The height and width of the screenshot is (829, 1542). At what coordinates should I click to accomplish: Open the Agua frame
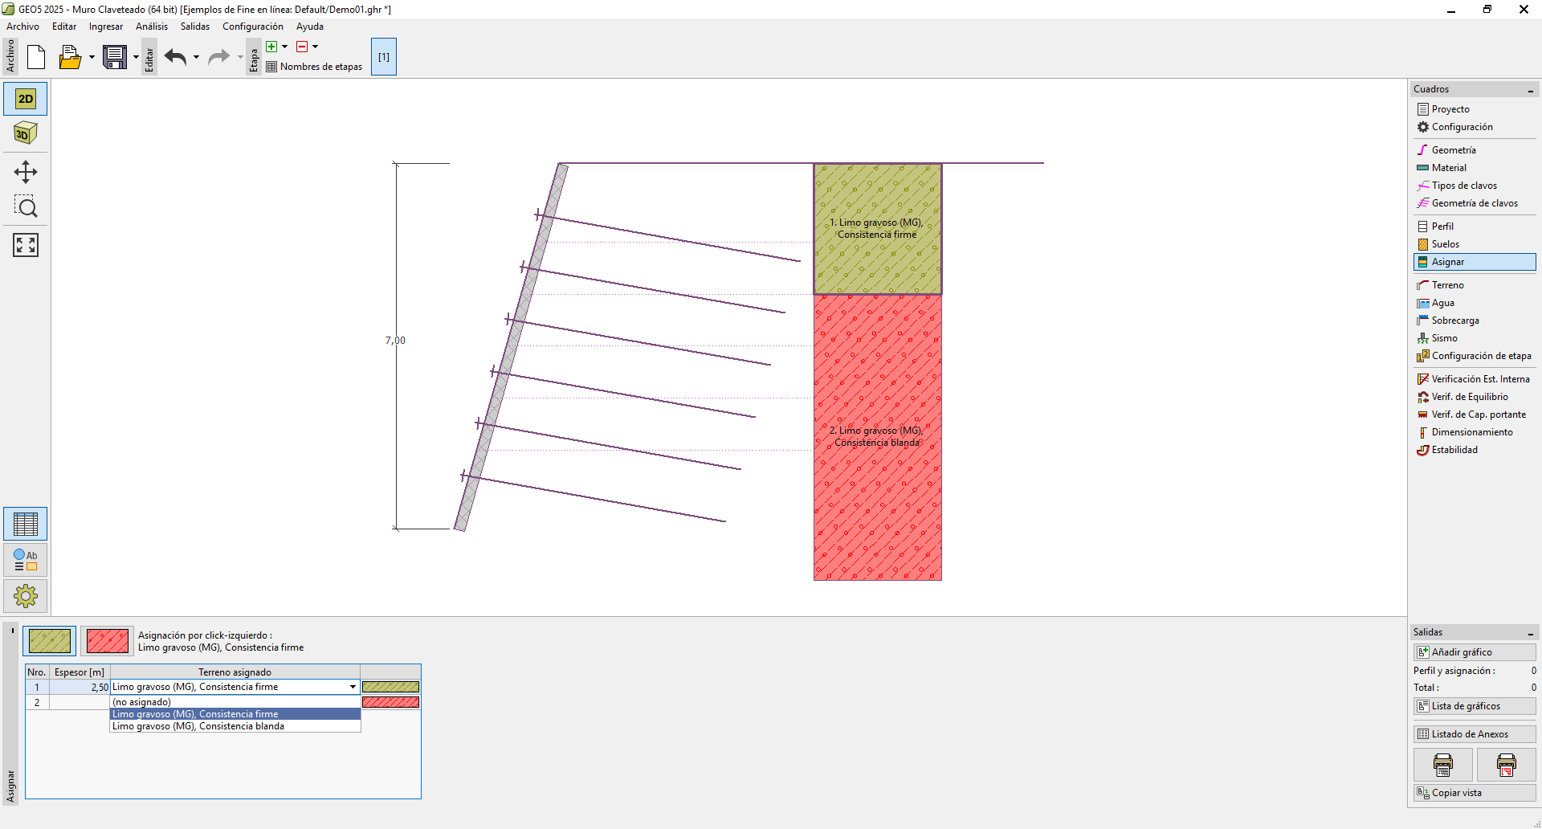pos(1475,303)
